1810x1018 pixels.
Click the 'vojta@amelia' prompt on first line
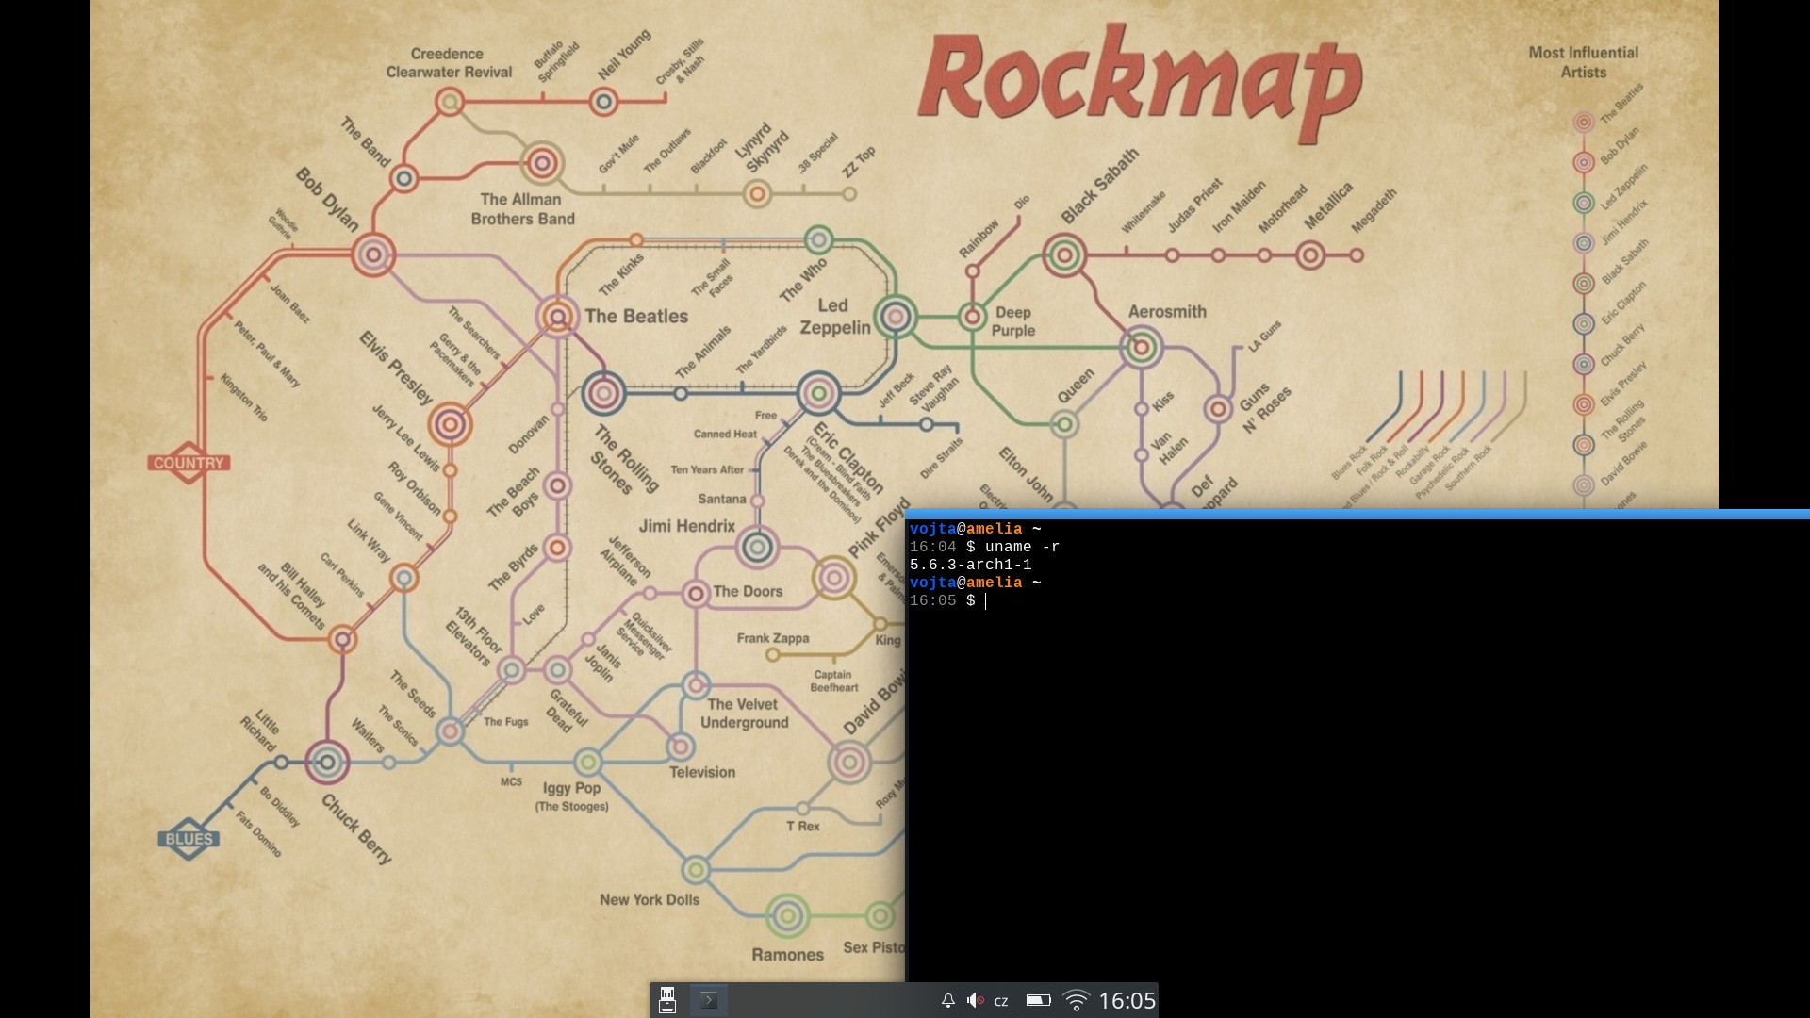coord(965,529)
